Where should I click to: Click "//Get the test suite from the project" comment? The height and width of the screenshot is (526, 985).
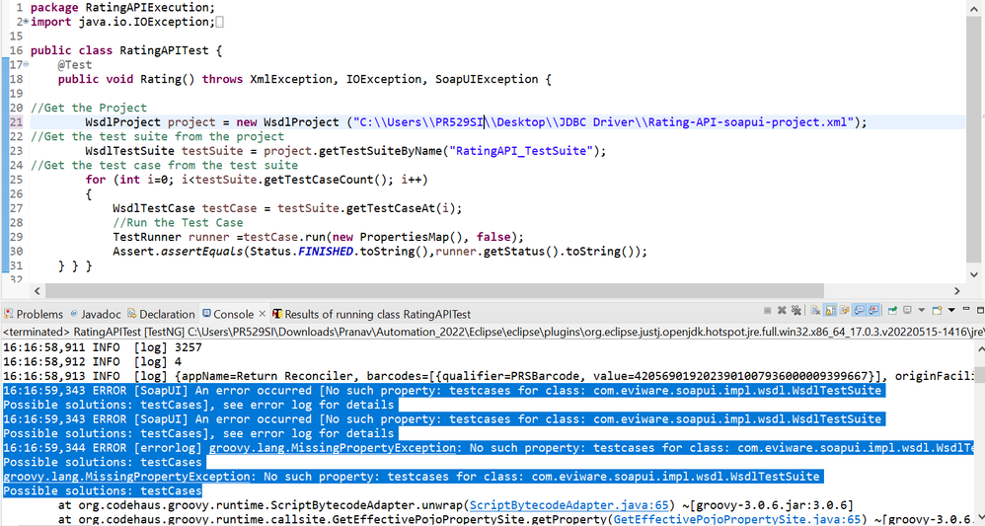pyautogui.click(x=157, y=136)
